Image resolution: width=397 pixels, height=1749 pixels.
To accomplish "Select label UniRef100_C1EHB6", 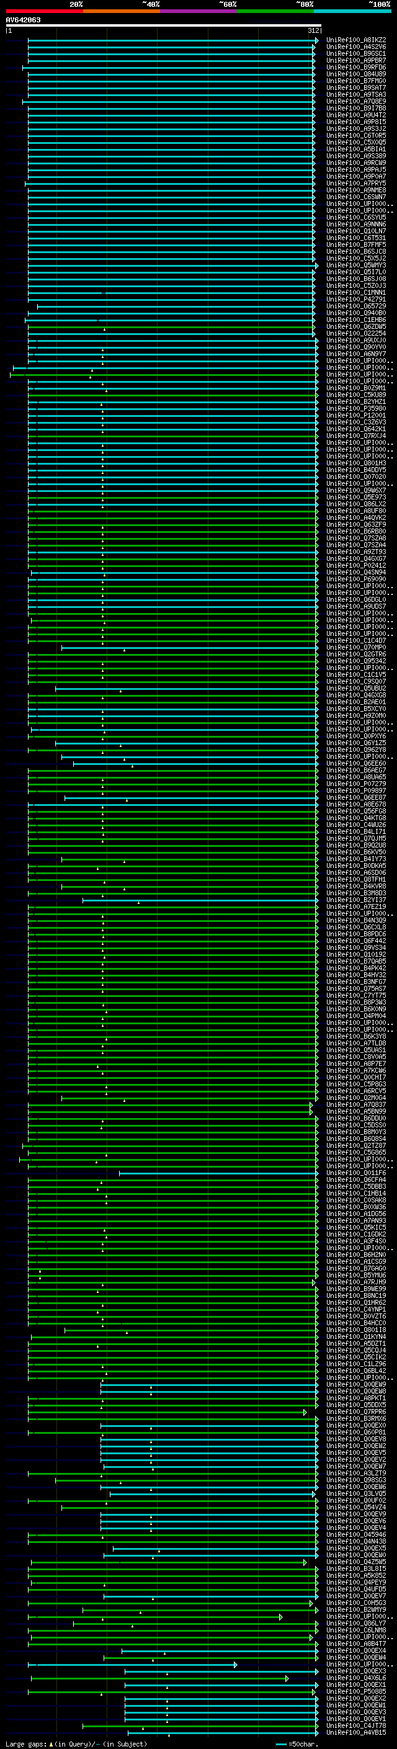I will pos(356,320).
